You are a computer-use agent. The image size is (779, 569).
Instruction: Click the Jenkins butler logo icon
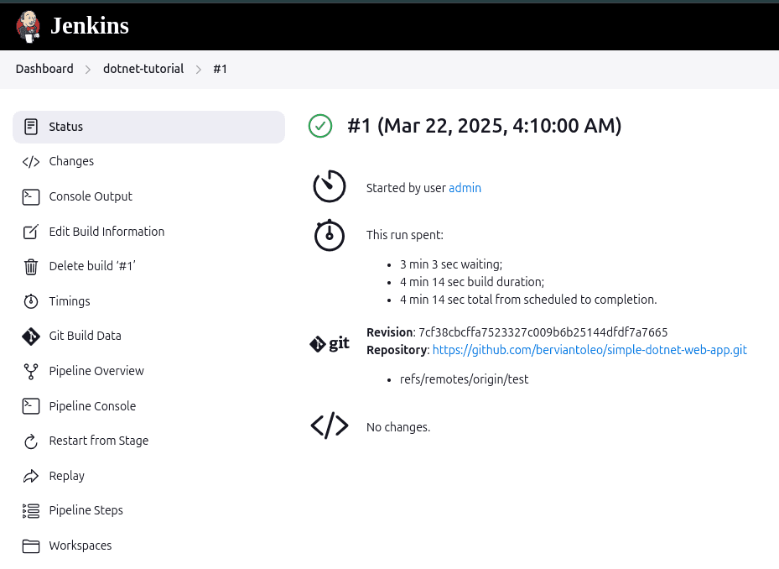coord(28,25)
